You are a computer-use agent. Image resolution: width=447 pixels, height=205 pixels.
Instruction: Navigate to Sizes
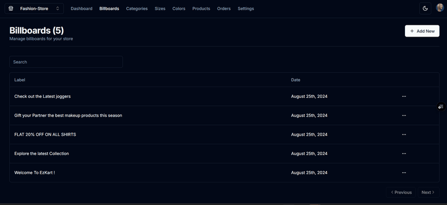[160, 9]
